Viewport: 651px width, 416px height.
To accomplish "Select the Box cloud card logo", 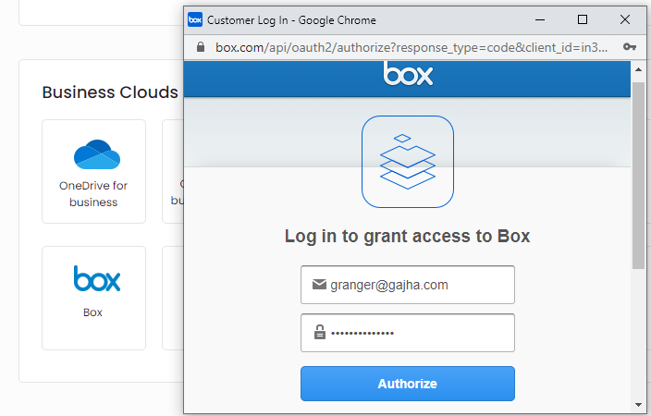I will (97, 278).
